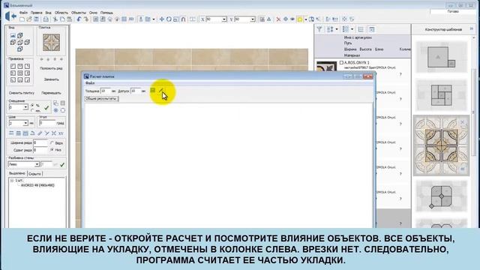Select the % offset radio button
480x270 pixels.
[32, 105]
